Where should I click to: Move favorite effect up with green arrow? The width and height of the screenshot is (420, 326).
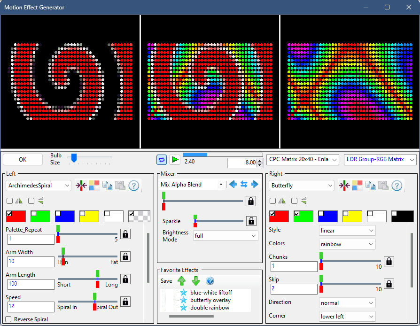tap(182, 281)
